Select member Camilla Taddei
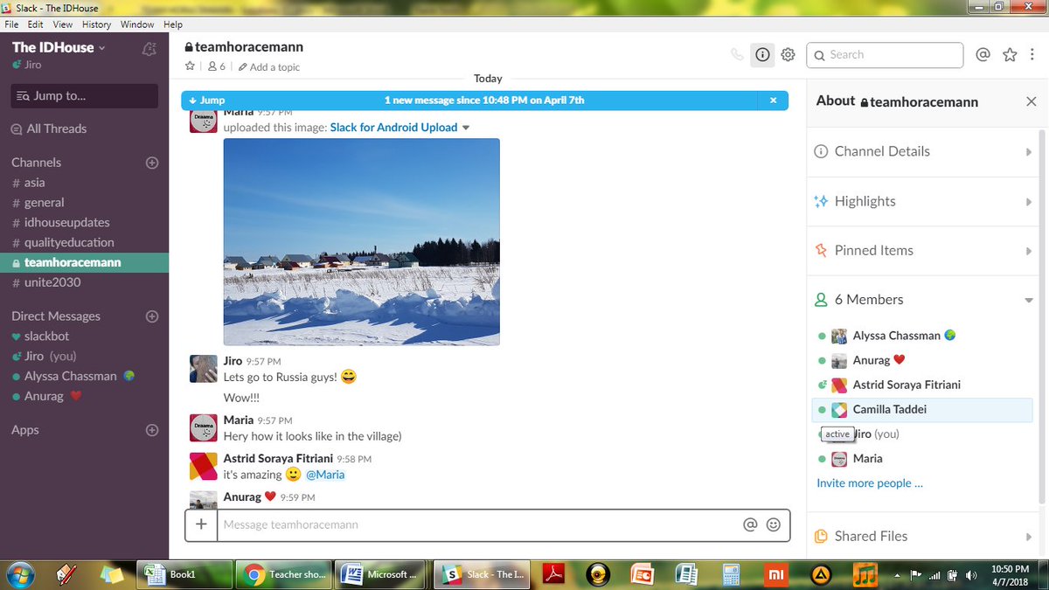 click(x=922, y=409)
